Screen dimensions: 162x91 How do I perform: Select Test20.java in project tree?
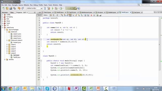coord(17,57)
